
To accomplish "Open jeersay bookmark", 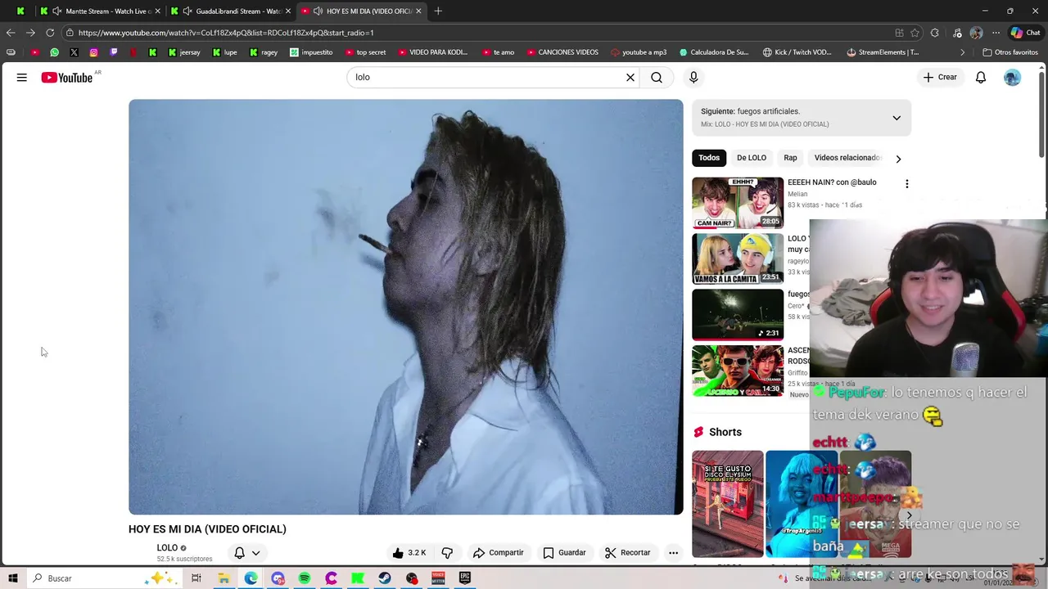I will [x=183, y=52].
